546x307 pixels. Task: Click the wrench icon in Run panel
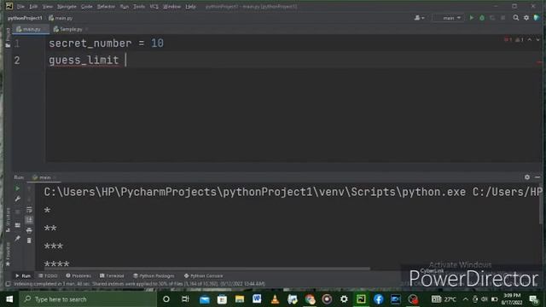point(17,199)
